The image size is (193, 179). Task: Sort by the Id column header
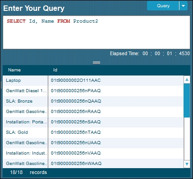pyautogui.click(x=55, y=70)
